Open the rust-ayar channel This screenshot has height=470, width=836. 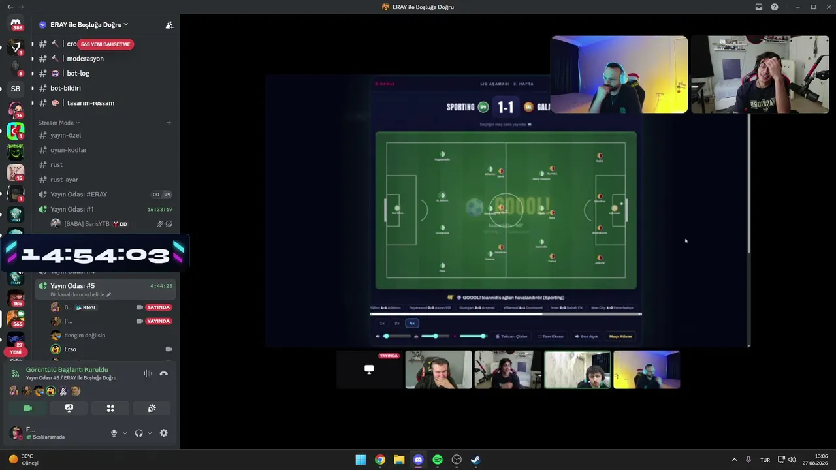click(104, 180)
